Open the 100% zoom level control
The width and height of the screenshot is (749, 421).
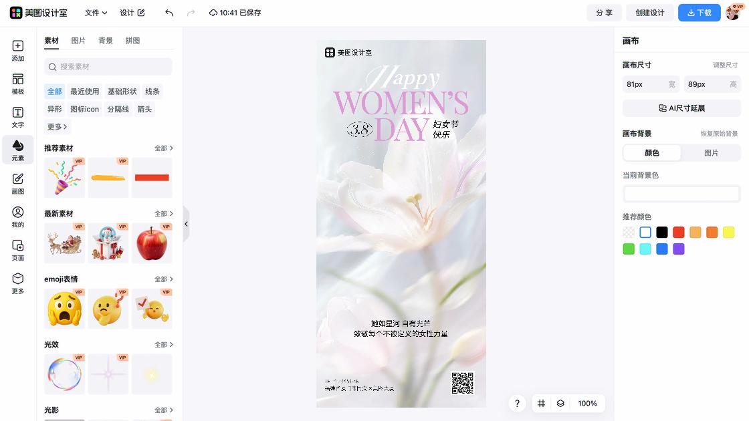click(588, 404)
